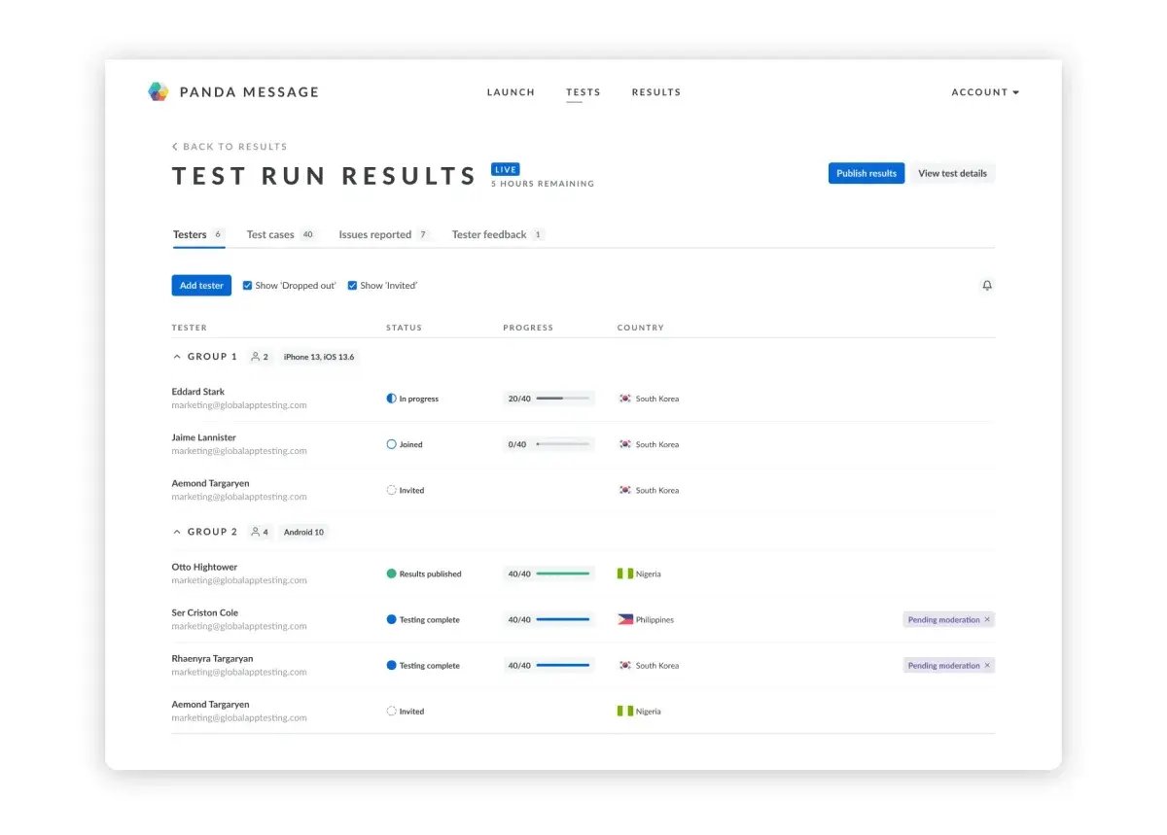Click the Publish results button
This screenshot has width=1167, height=835.
pyautogui.click(x=866, y=172)
